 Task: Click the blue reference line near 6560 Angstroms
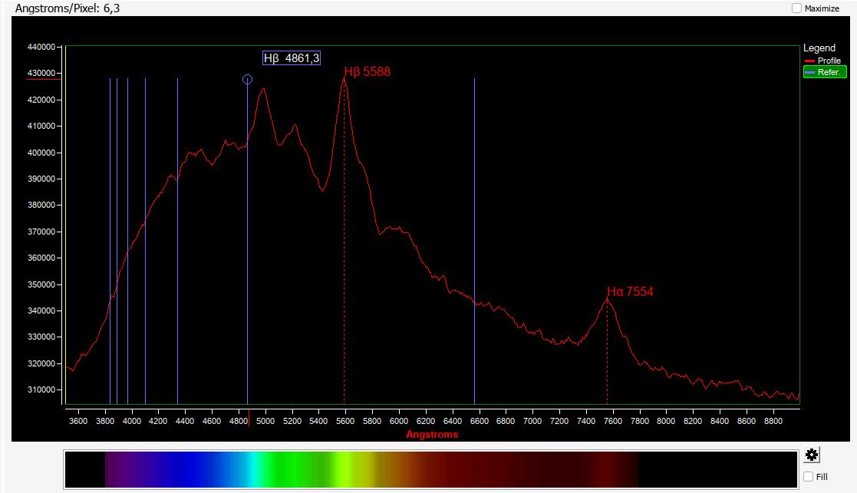[474, 230]
